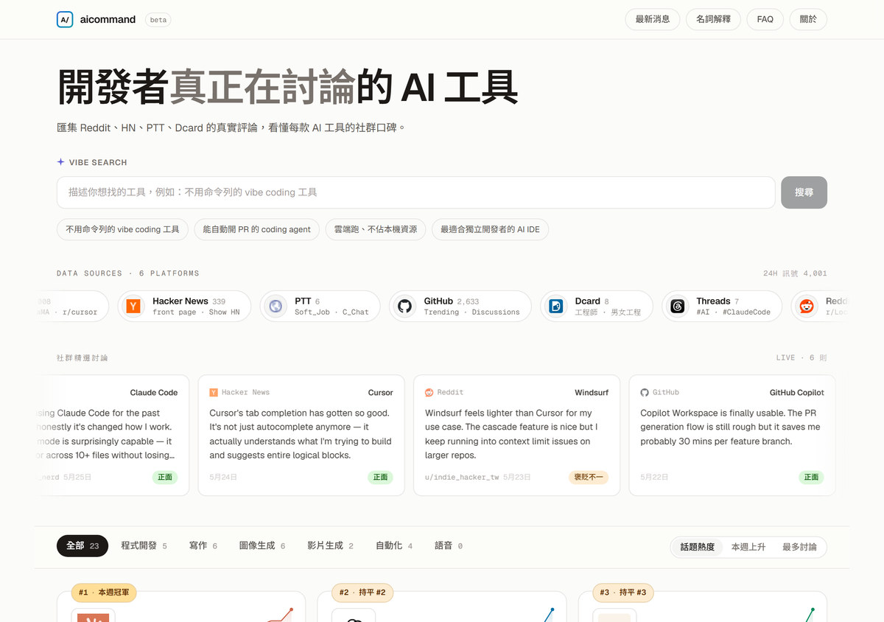Click the DATA SOURCES · 6 PLATFORMS label

coord(128,273)
